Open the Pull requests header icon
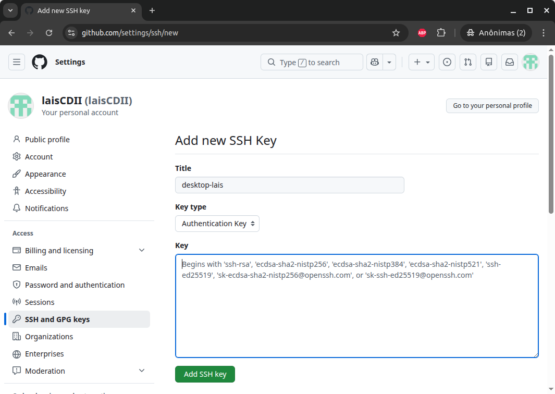The image size is (555, 394). click(x=468, y=62)
